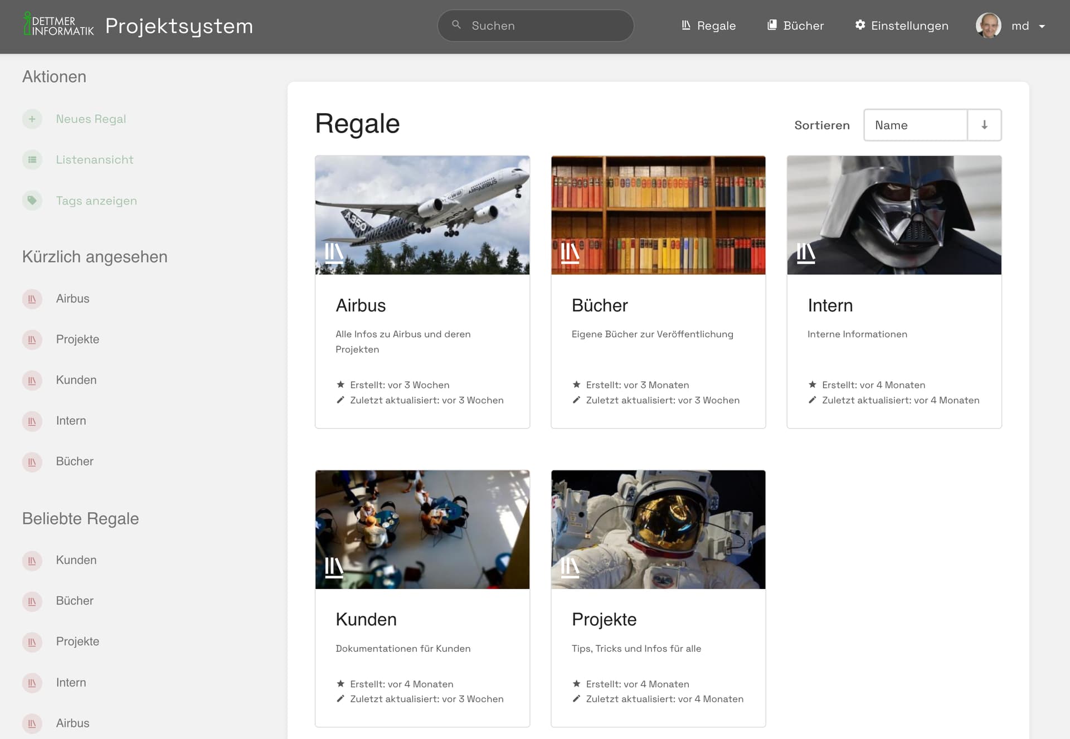Click the search magnifier icon
The width and height of the screenshot is (1070, 739).
coord(456,25)
